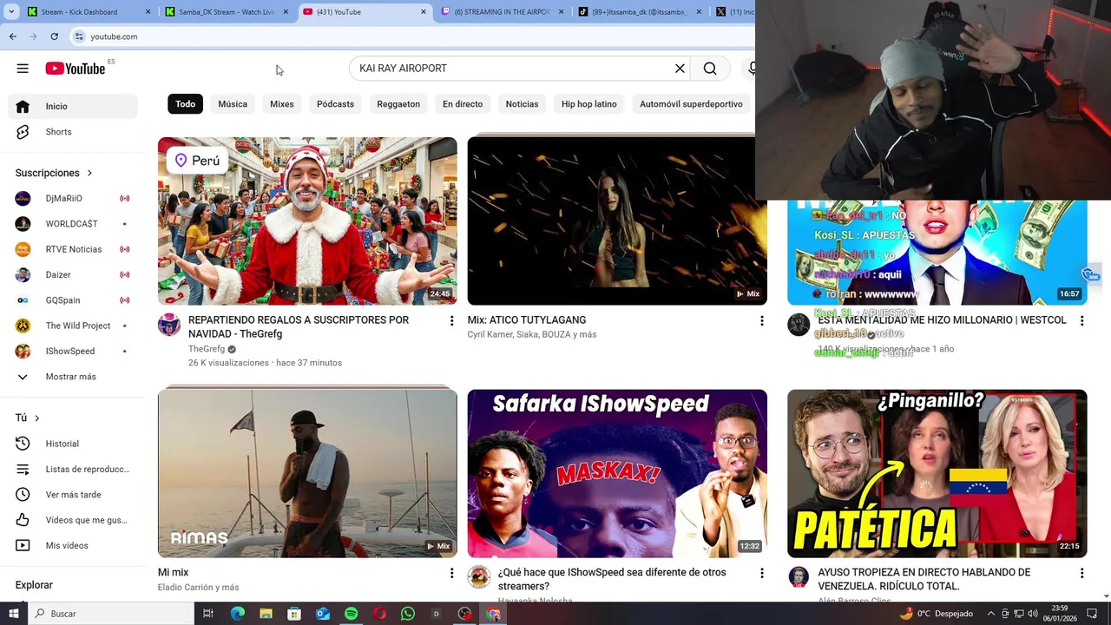Select the Pódcasts filter chip

tap(335, 104)
